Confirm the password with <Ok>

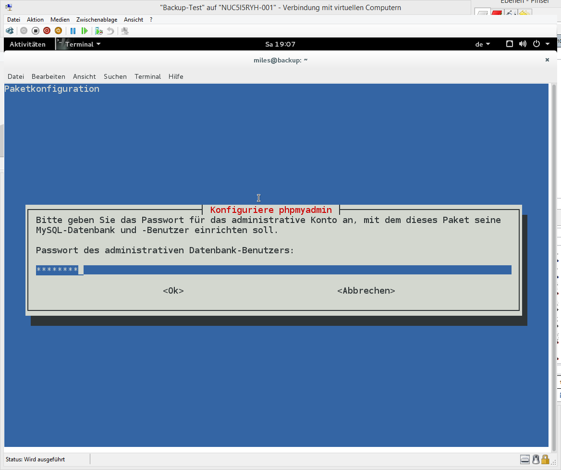173,291
